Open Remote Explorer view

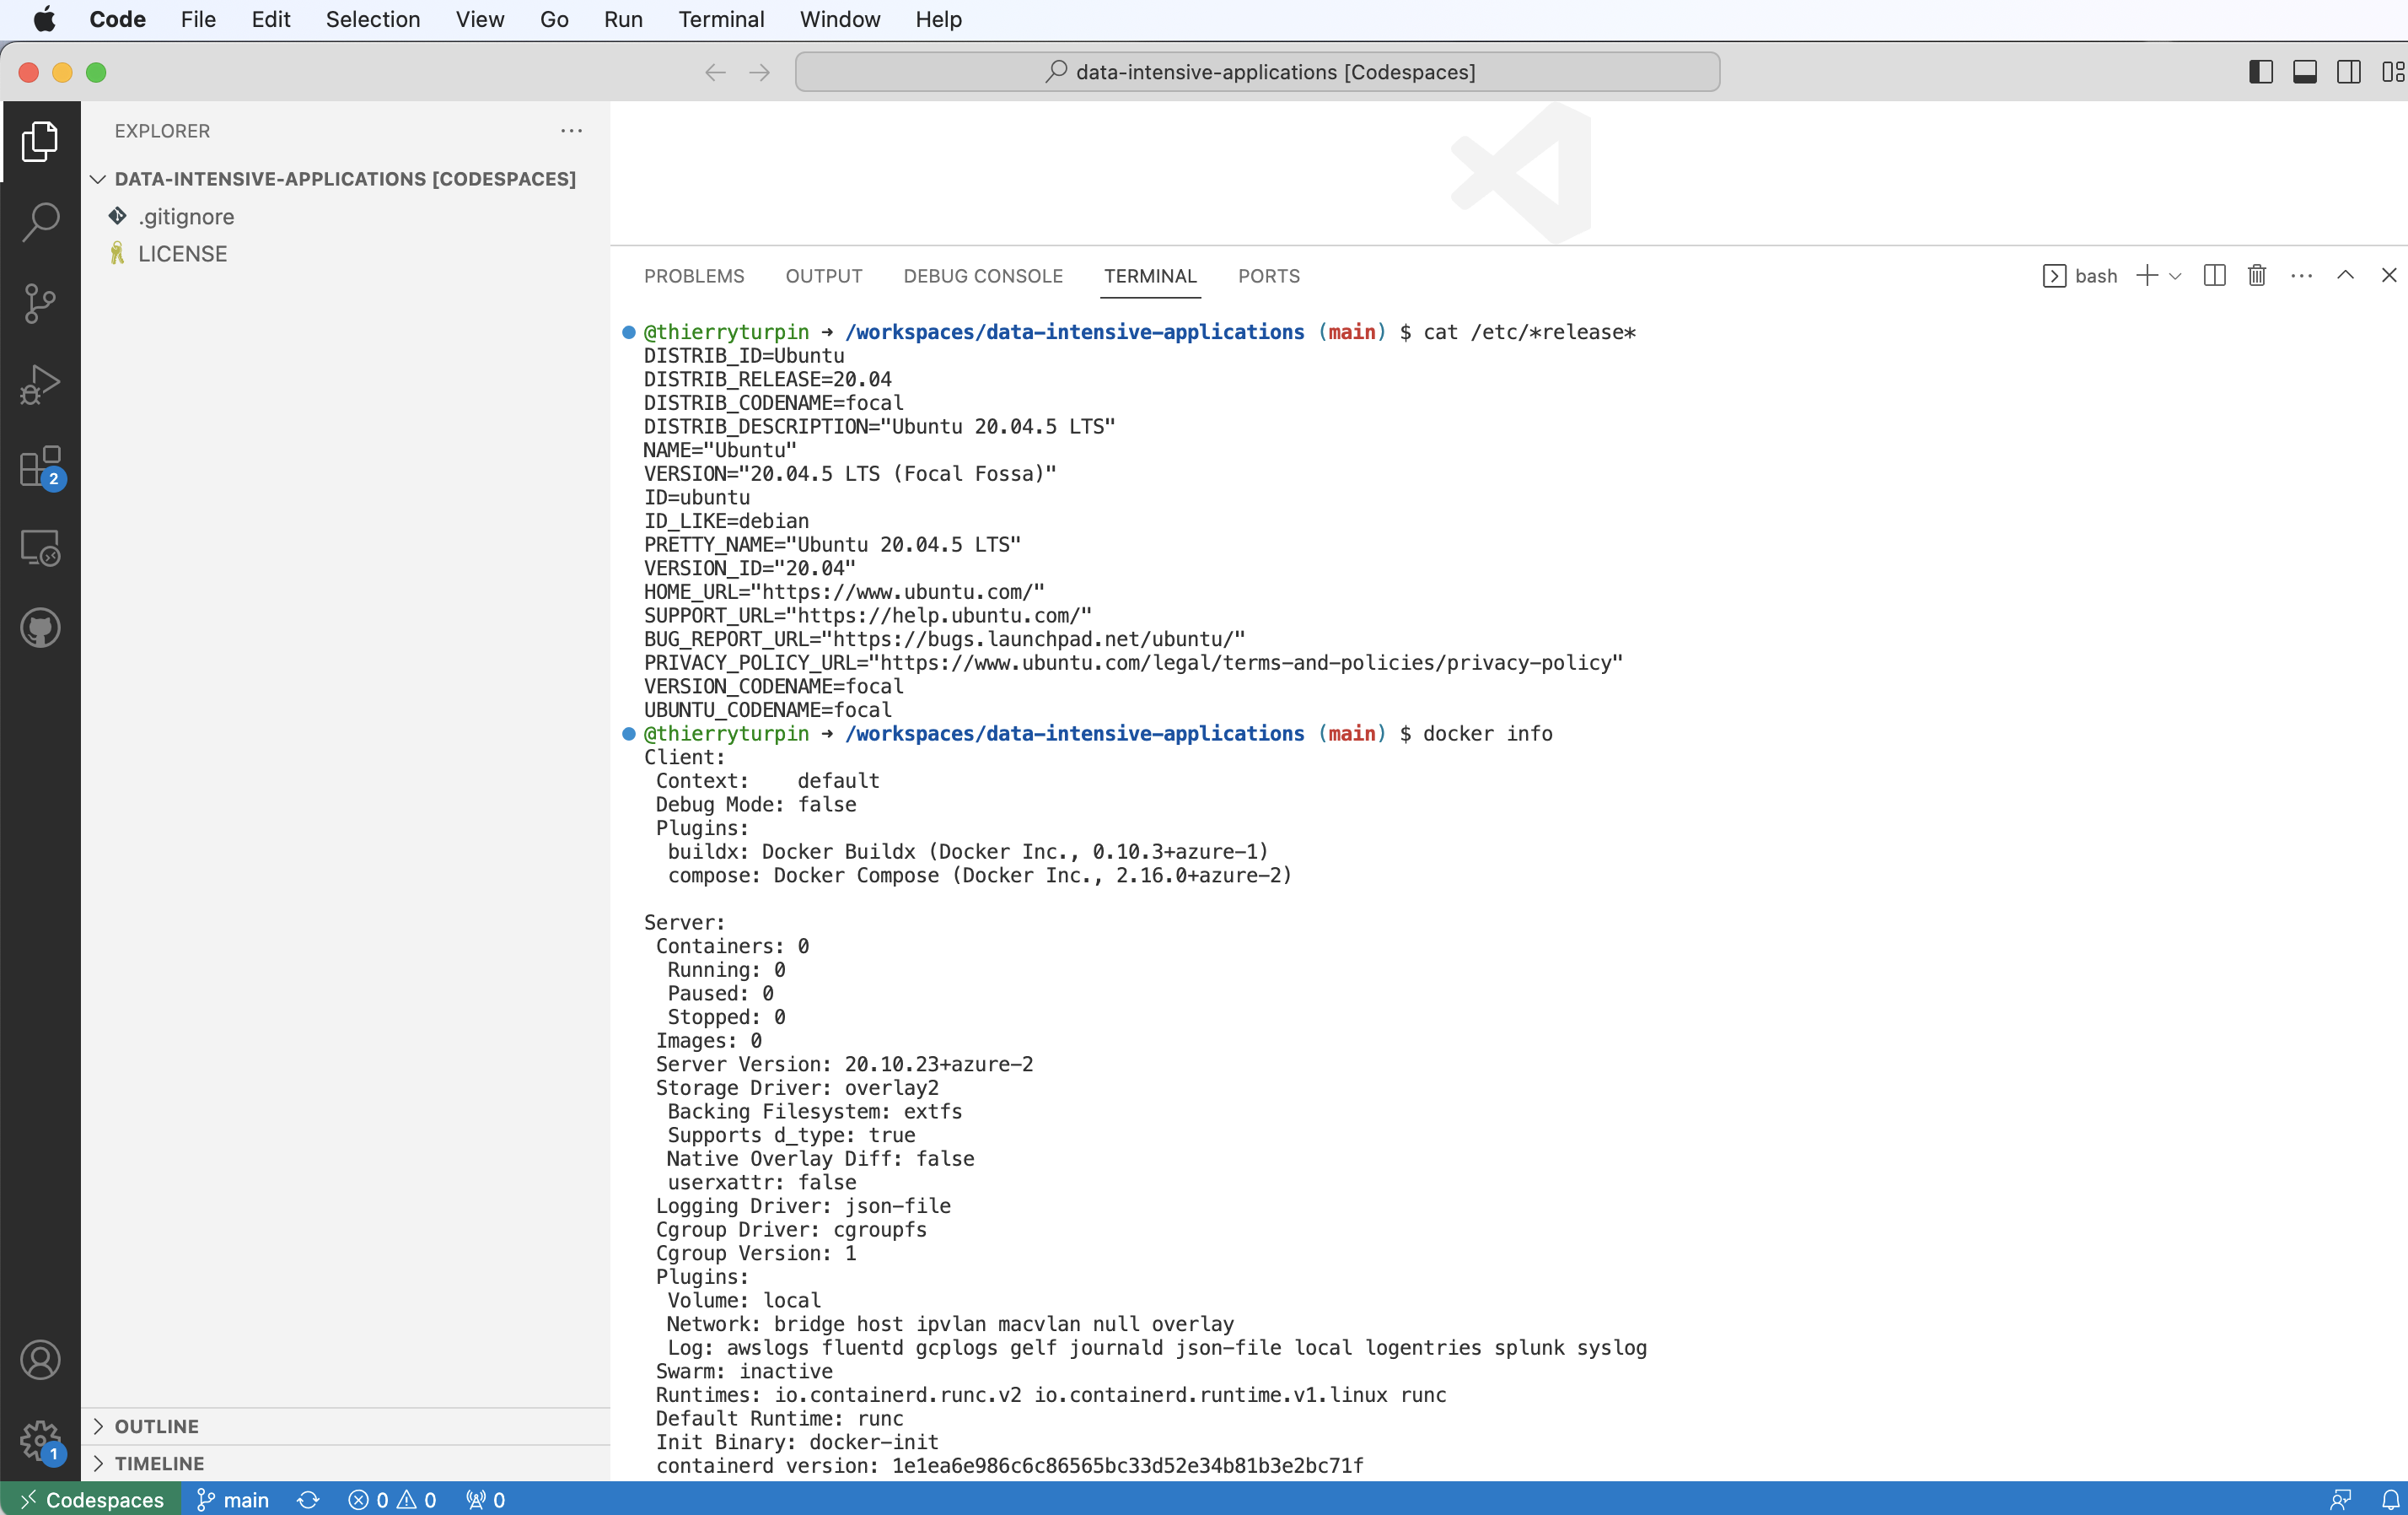40,547
